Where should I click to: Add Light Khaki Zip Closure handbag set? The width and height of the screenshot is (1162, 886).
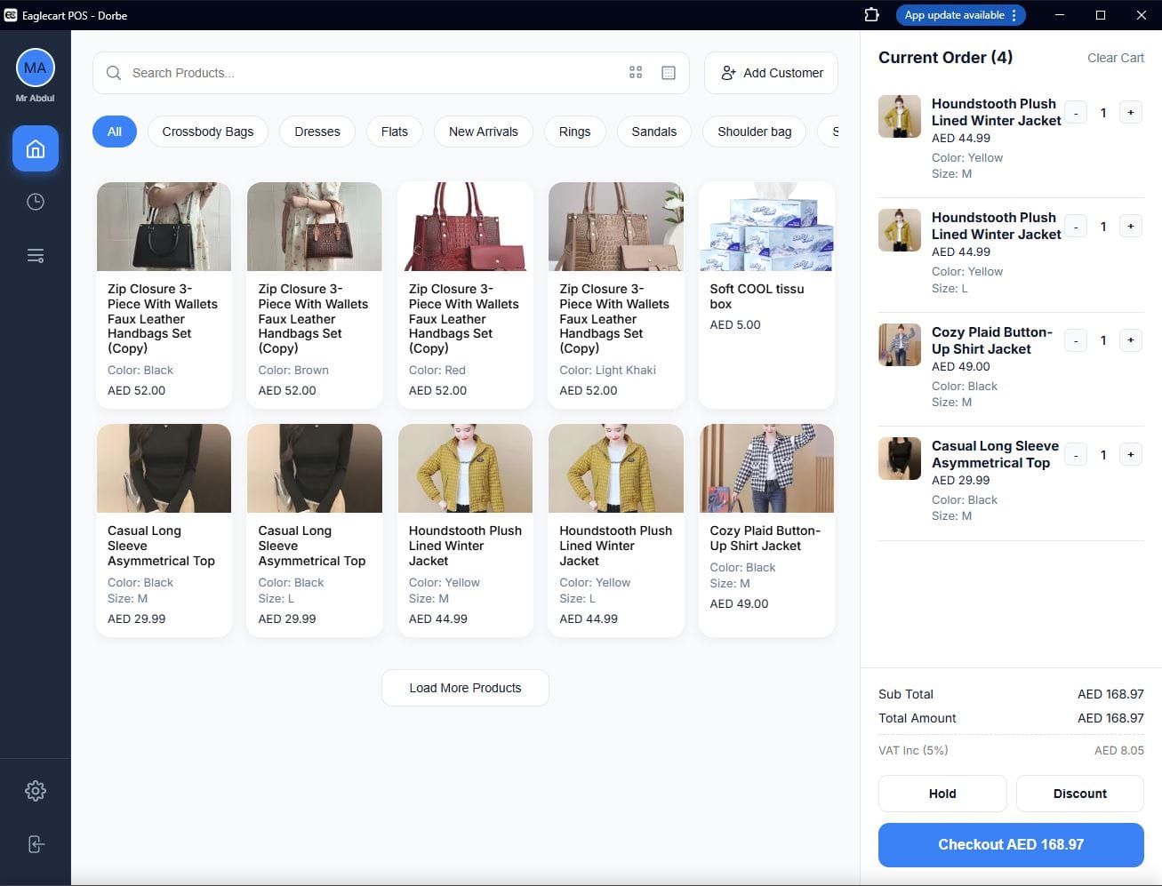[616, 295]
